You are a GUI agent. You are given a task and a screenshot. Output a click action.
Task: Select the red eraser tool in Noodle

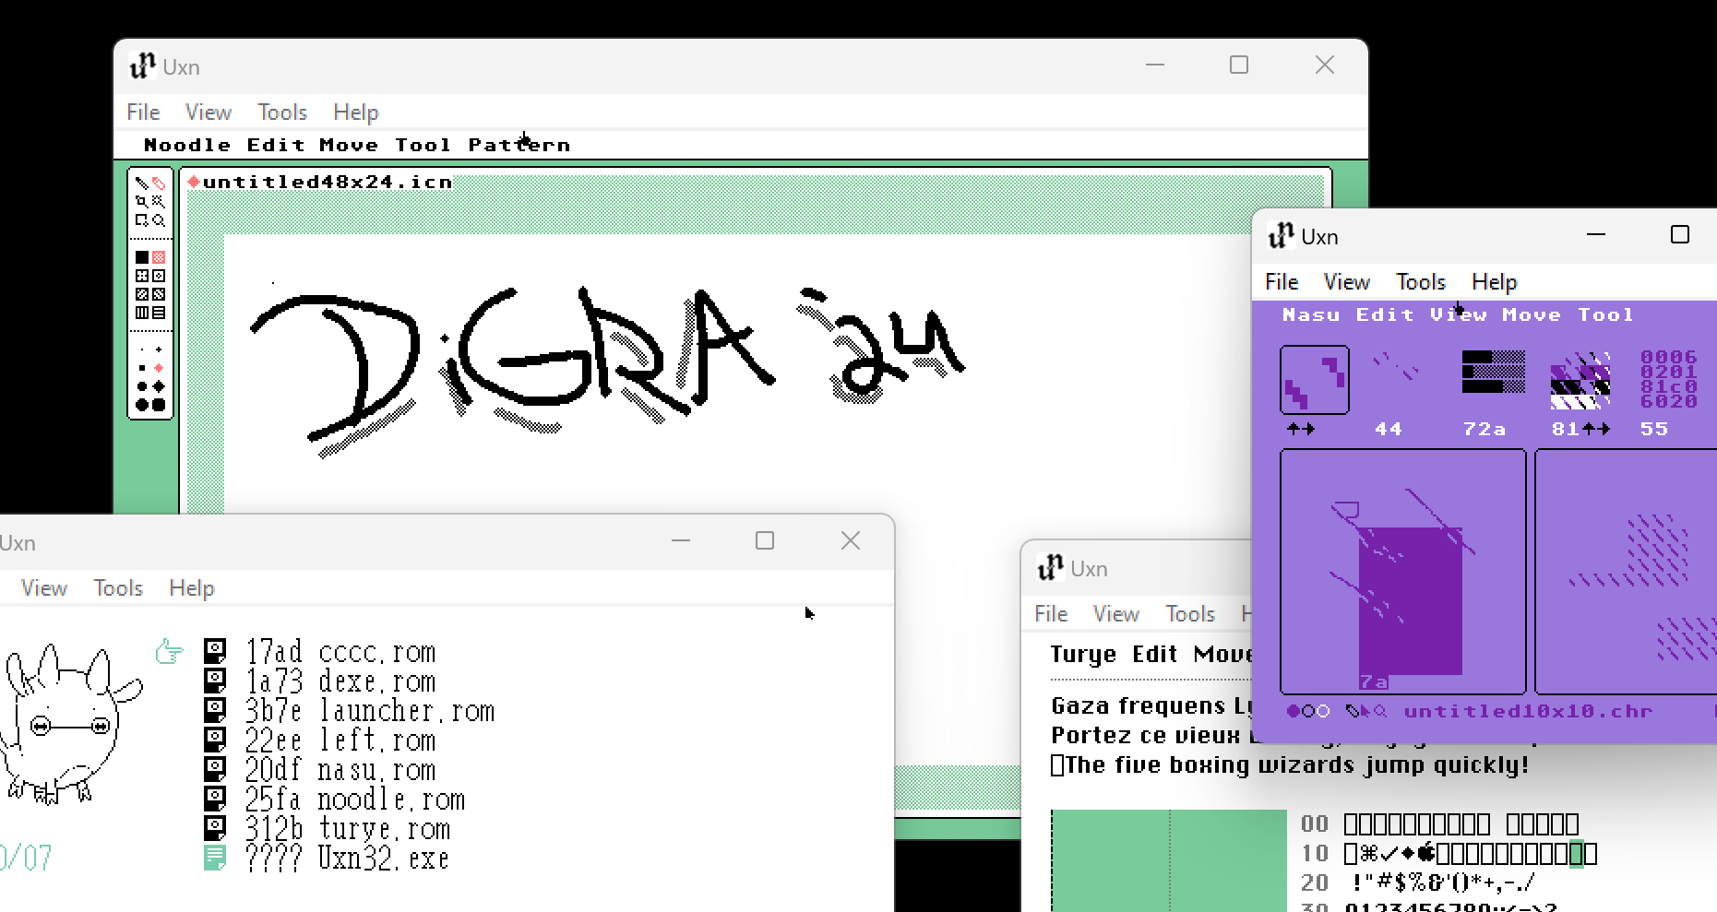click(159, 183)
